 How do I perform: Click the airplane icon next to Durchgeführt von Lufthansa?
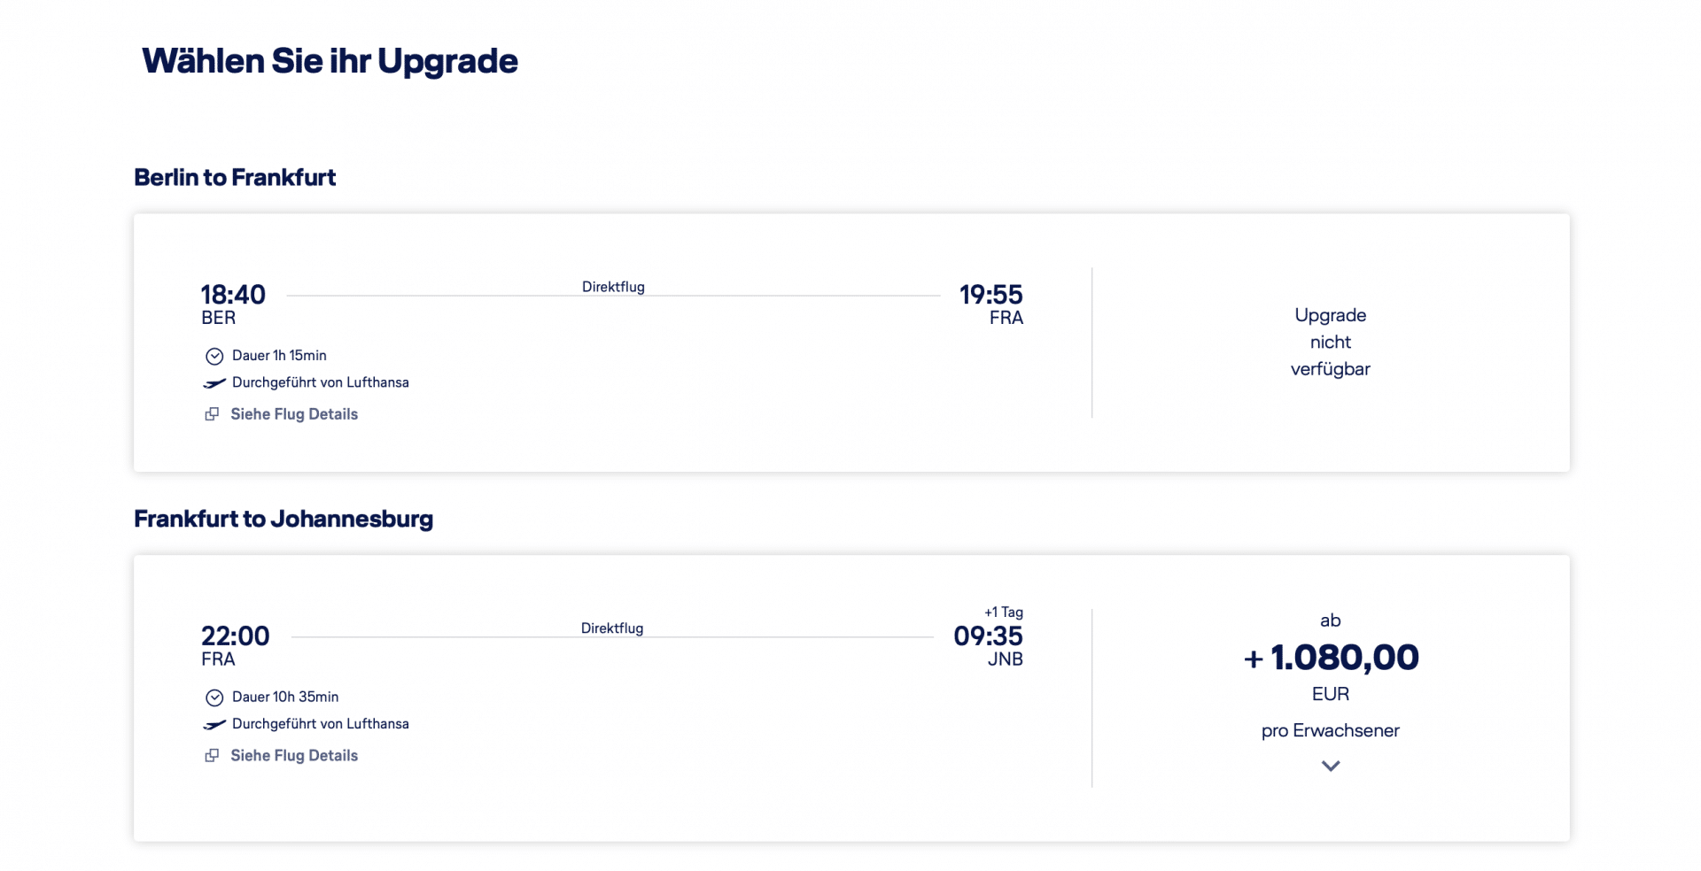click(213, 382)
